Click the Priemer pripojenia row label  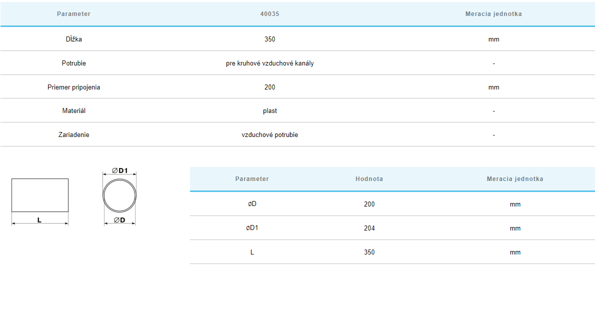point(73,87)
